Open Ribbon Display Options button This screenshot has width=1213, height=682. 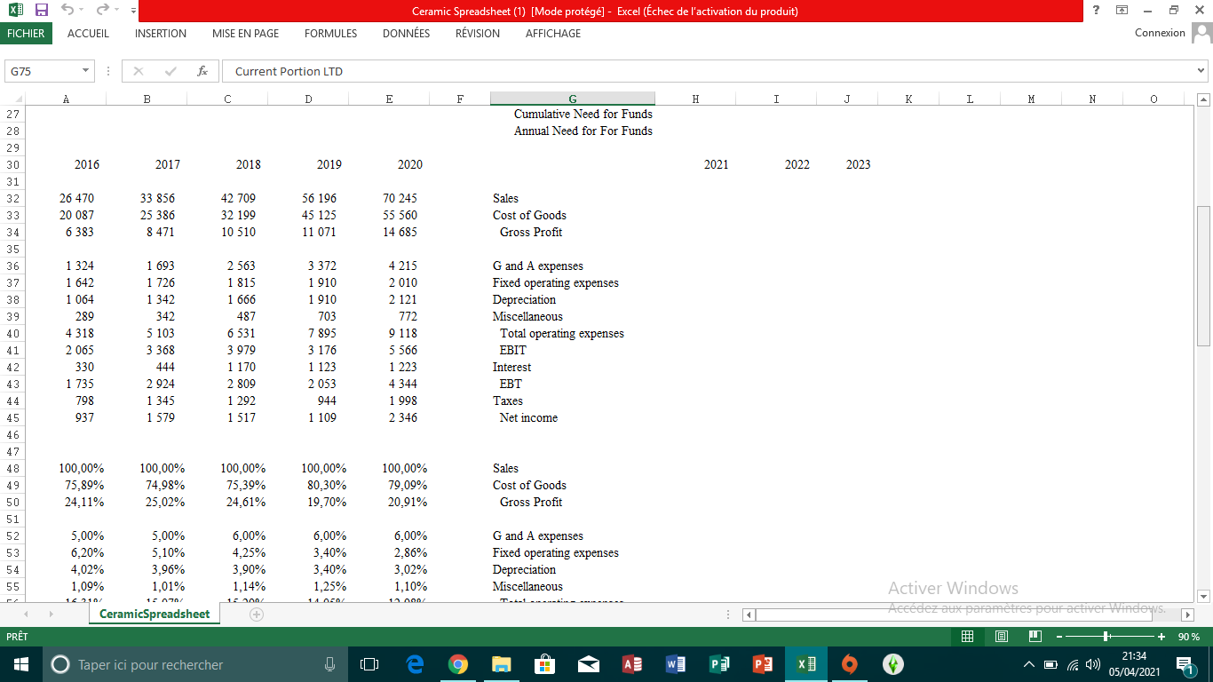(1122, 11)
